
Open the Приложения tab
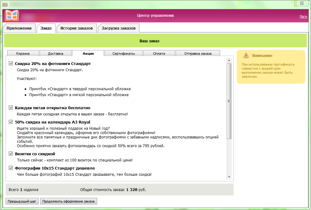point(19,28)
